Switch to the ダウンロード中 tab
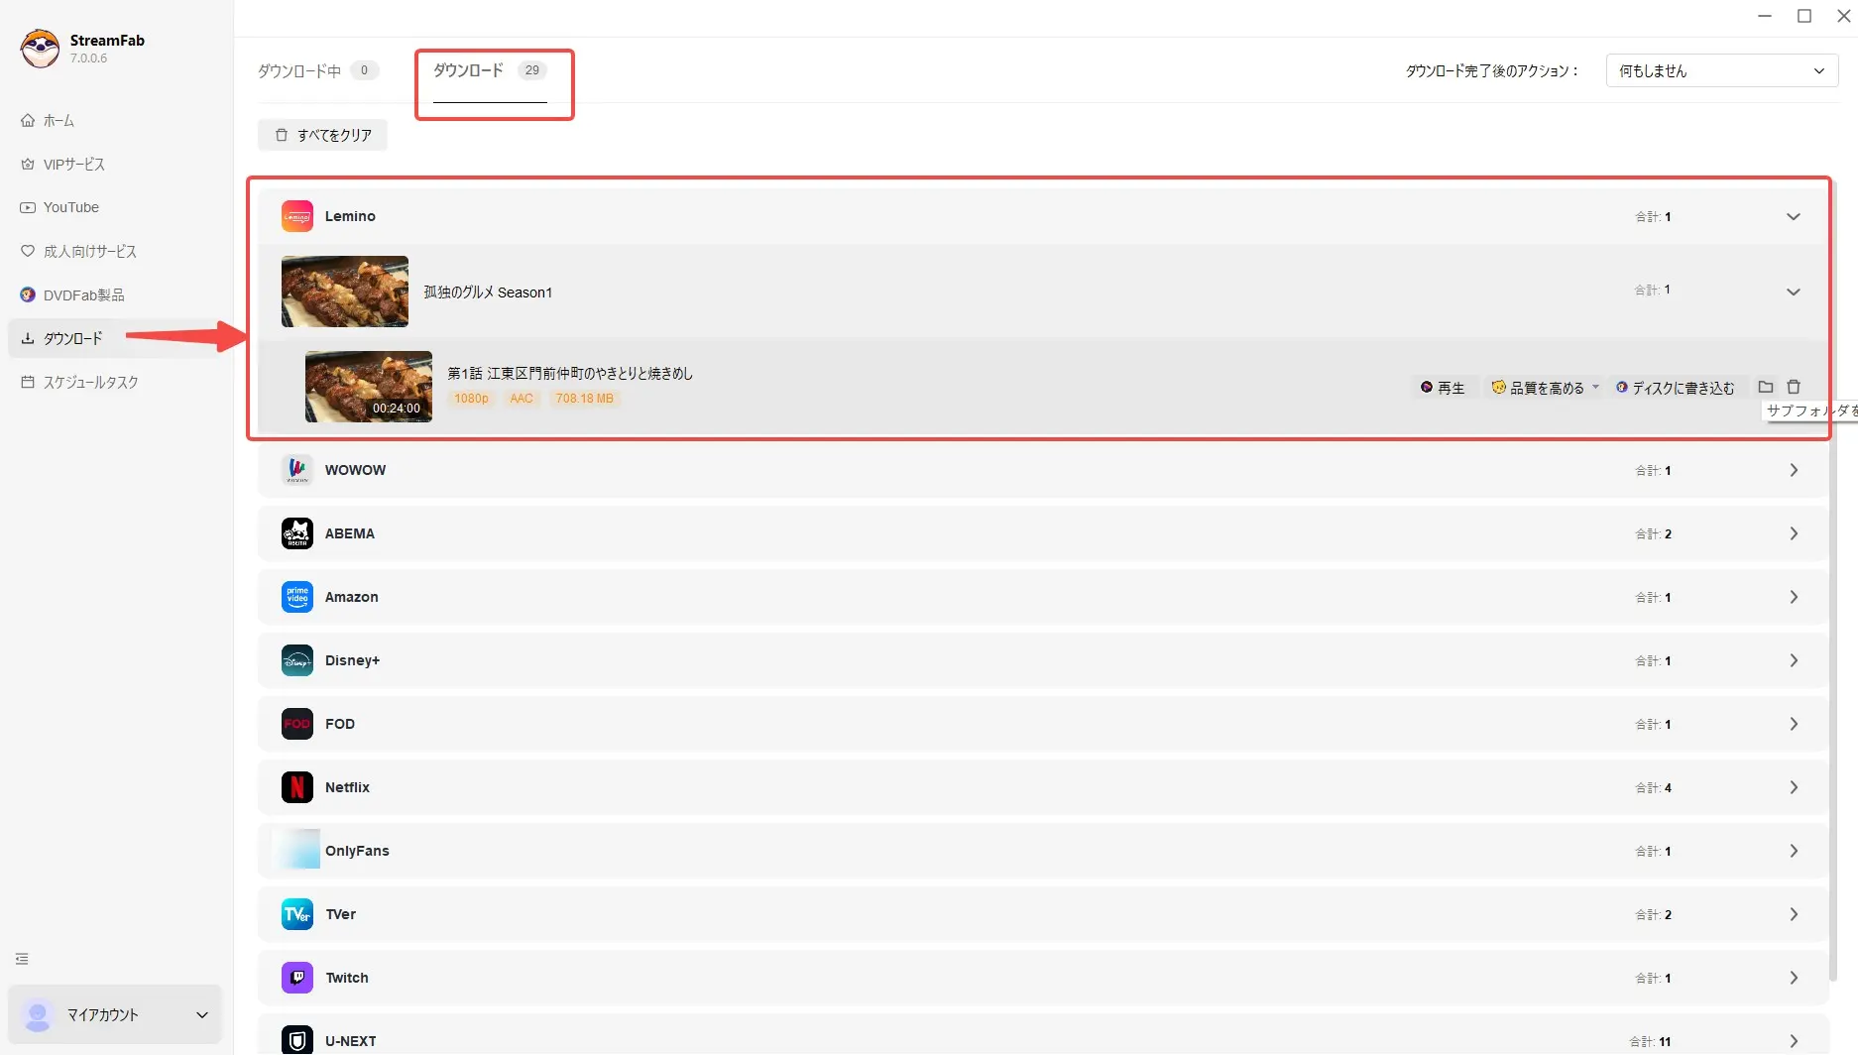Viewport: 1858px width, 1055px height. [318, 70]
